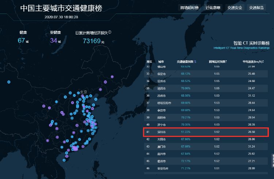The height and width of the screenshot is (179, 274).
Task: Open the 拥堵延时榜 tab
Action: tap(189, 8)
